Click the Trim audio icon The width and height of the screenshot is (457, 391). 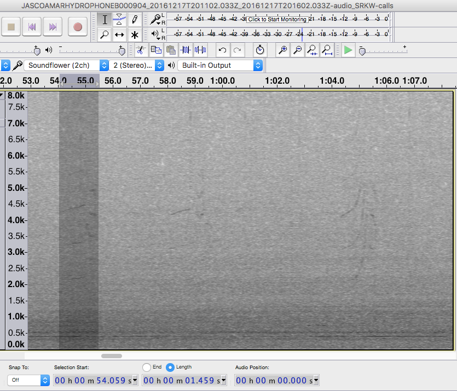(x=186, y=50)
